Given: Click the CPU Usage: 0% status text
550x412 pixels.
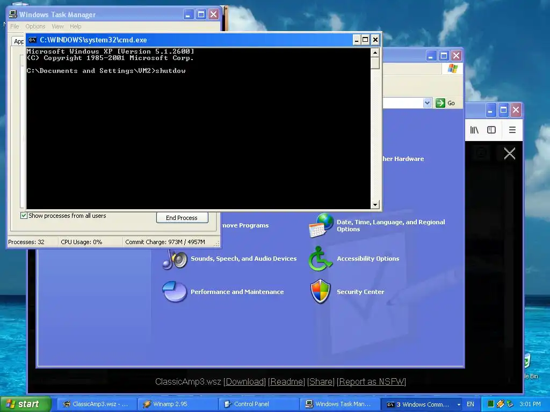Looking at the screenshot, I should [x=82, y=242].
